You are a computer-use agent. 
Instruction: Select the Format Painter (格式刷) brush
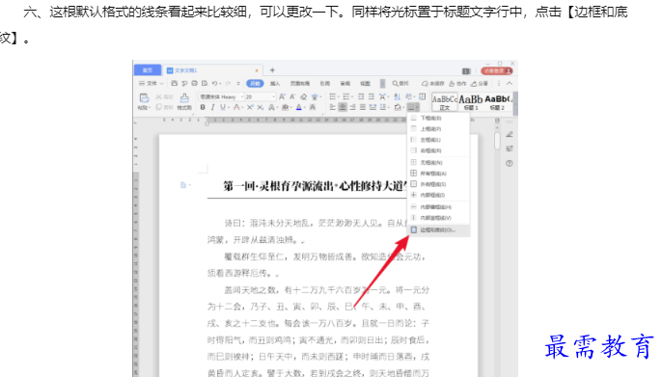[x=184, y=98]
